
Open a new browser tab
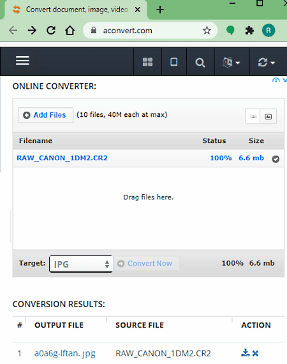click(x=160, y=10)
